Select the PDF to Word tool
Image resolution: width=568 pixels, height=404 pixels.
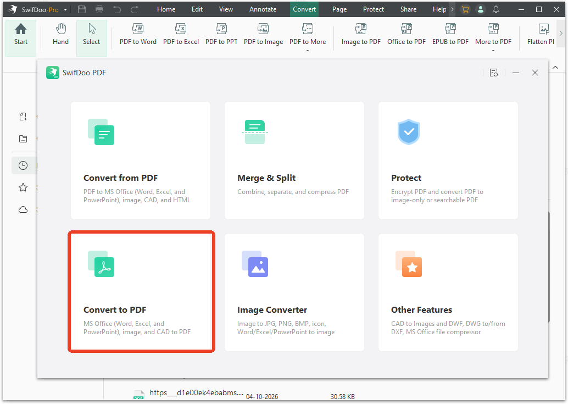point(138,35)
